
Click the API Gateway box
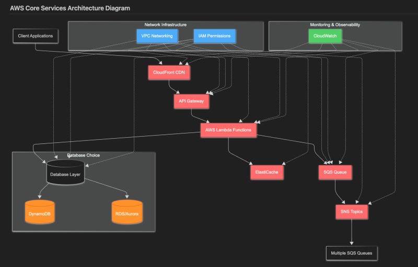coord(191,101)
